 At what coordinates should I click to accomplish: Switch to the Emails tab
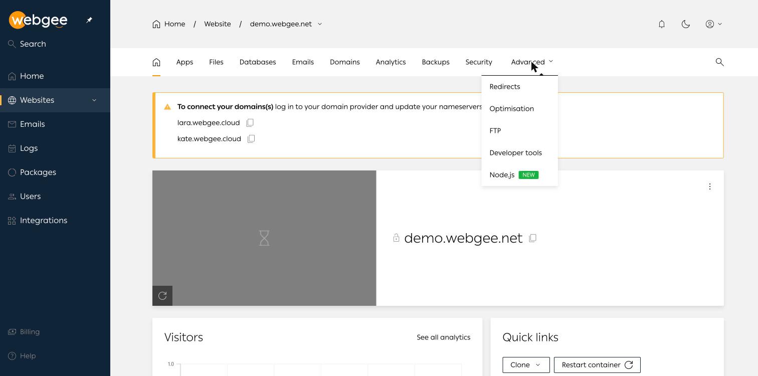303,62
